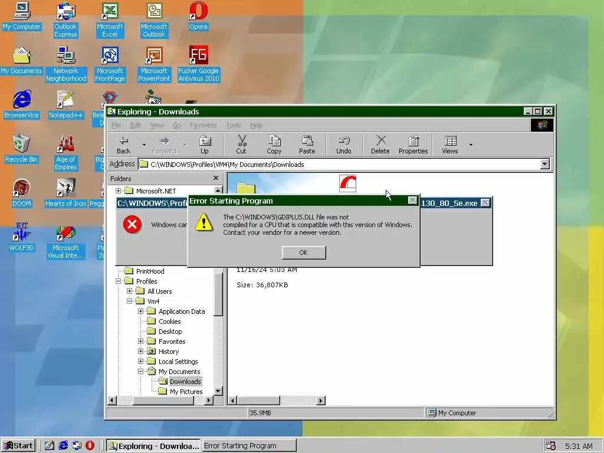Expand the Microsoft.NET folder node

(x=118, y=191)
